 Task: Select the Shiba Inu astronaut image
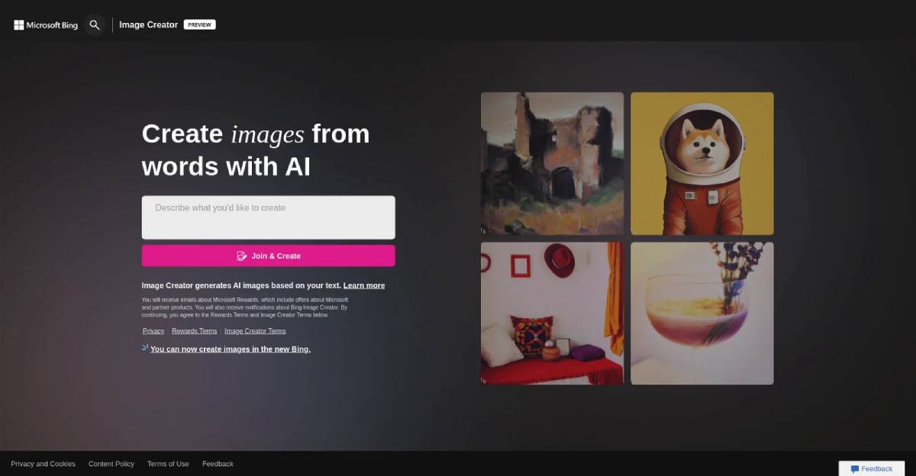coord(702,163)
